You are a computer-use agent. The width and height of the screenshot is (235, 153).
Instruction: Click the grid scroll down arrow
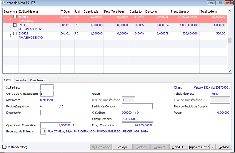(x=229, y=71)
